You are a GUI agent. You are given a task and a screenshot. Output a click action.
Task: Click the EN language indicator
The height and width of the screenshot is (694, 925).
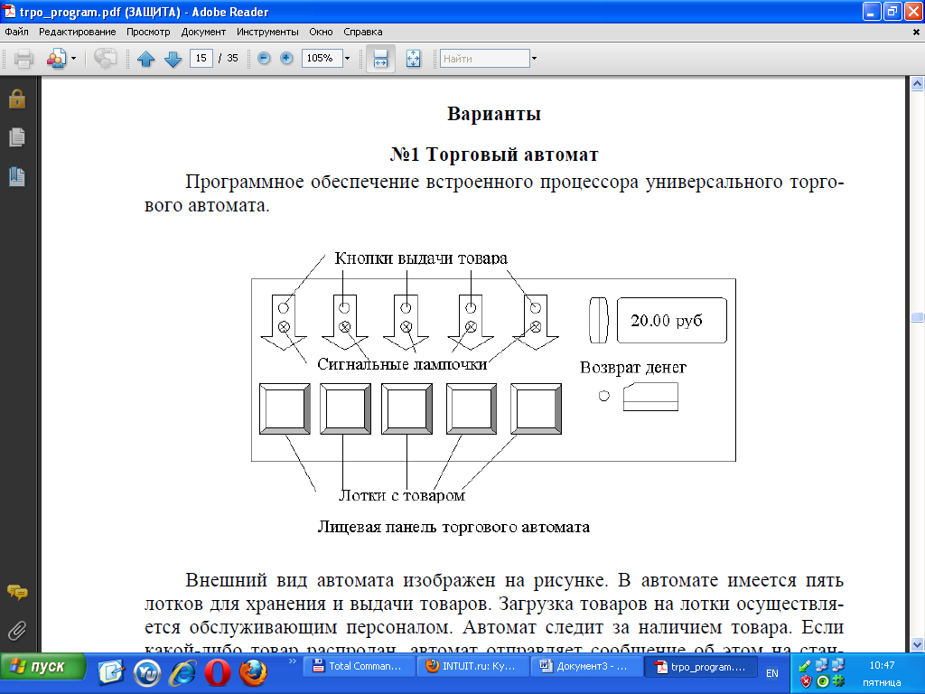pos(772,672)
